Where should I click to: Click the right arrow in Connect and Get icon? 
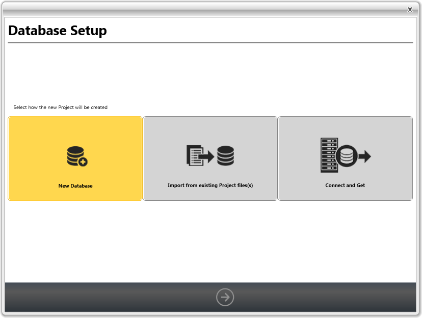[364, 156]
